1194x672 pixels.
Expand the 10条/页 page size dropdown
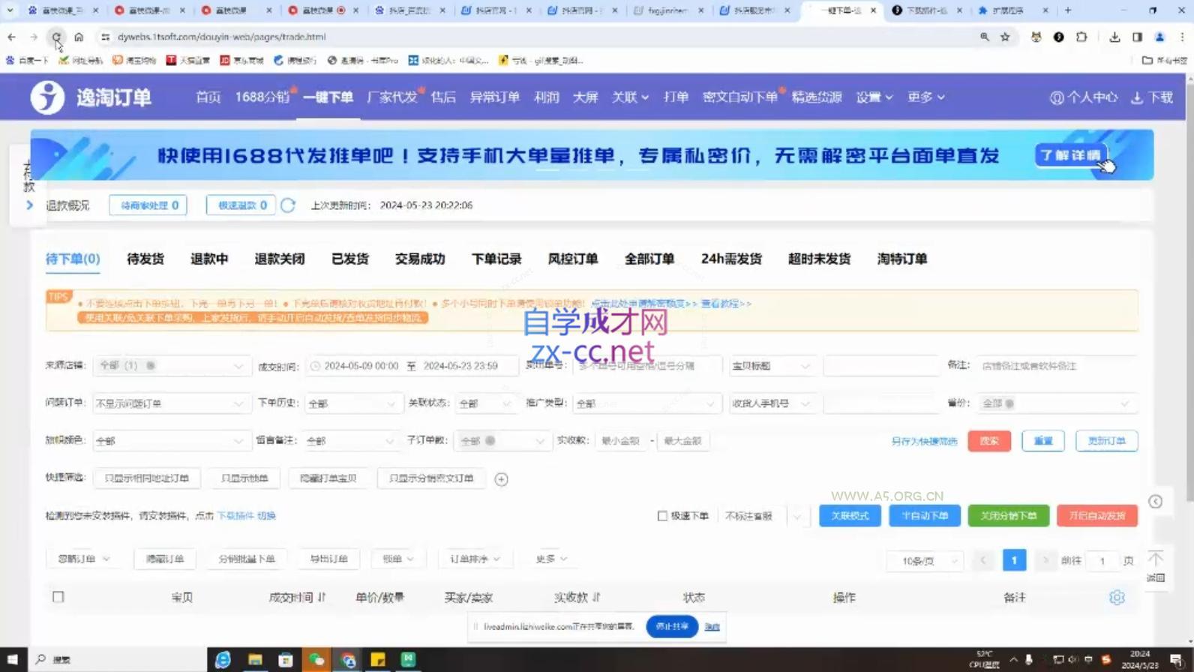point(924,561)
